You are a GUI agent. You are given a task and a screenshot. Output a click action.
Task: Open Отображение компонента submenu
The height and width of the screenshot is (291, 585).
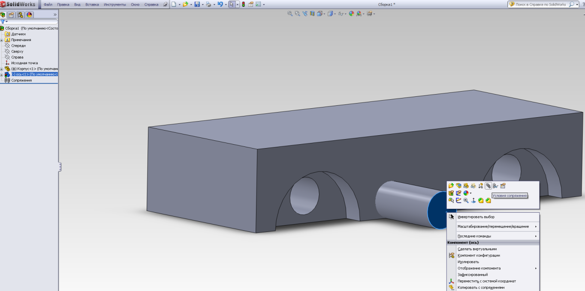[493, 268]
